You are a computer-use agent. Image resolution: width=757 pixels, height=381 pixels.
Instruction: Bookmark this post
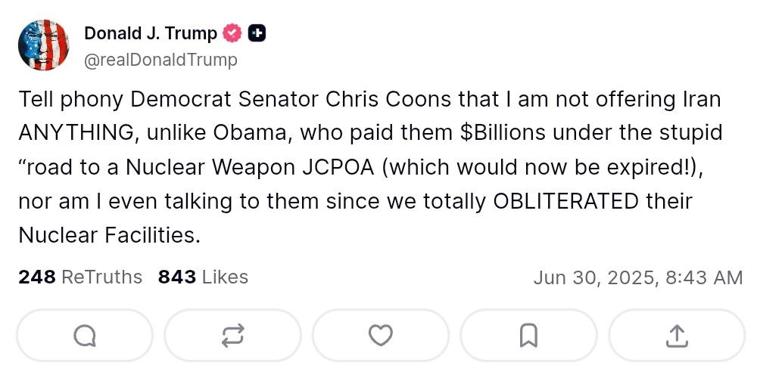pyautogui.click(x=529, y=335)
